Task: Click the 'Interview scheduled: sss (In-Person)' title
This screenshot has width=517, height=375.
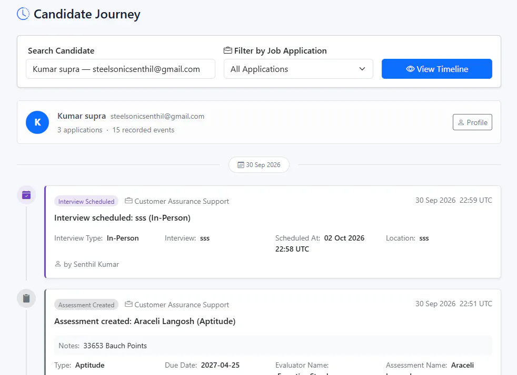Action: coord(122,218)
